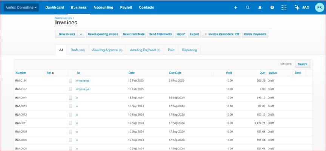This screenshot has width=326, height=151.
Task: Click Send Statements button
Action: 160,34
